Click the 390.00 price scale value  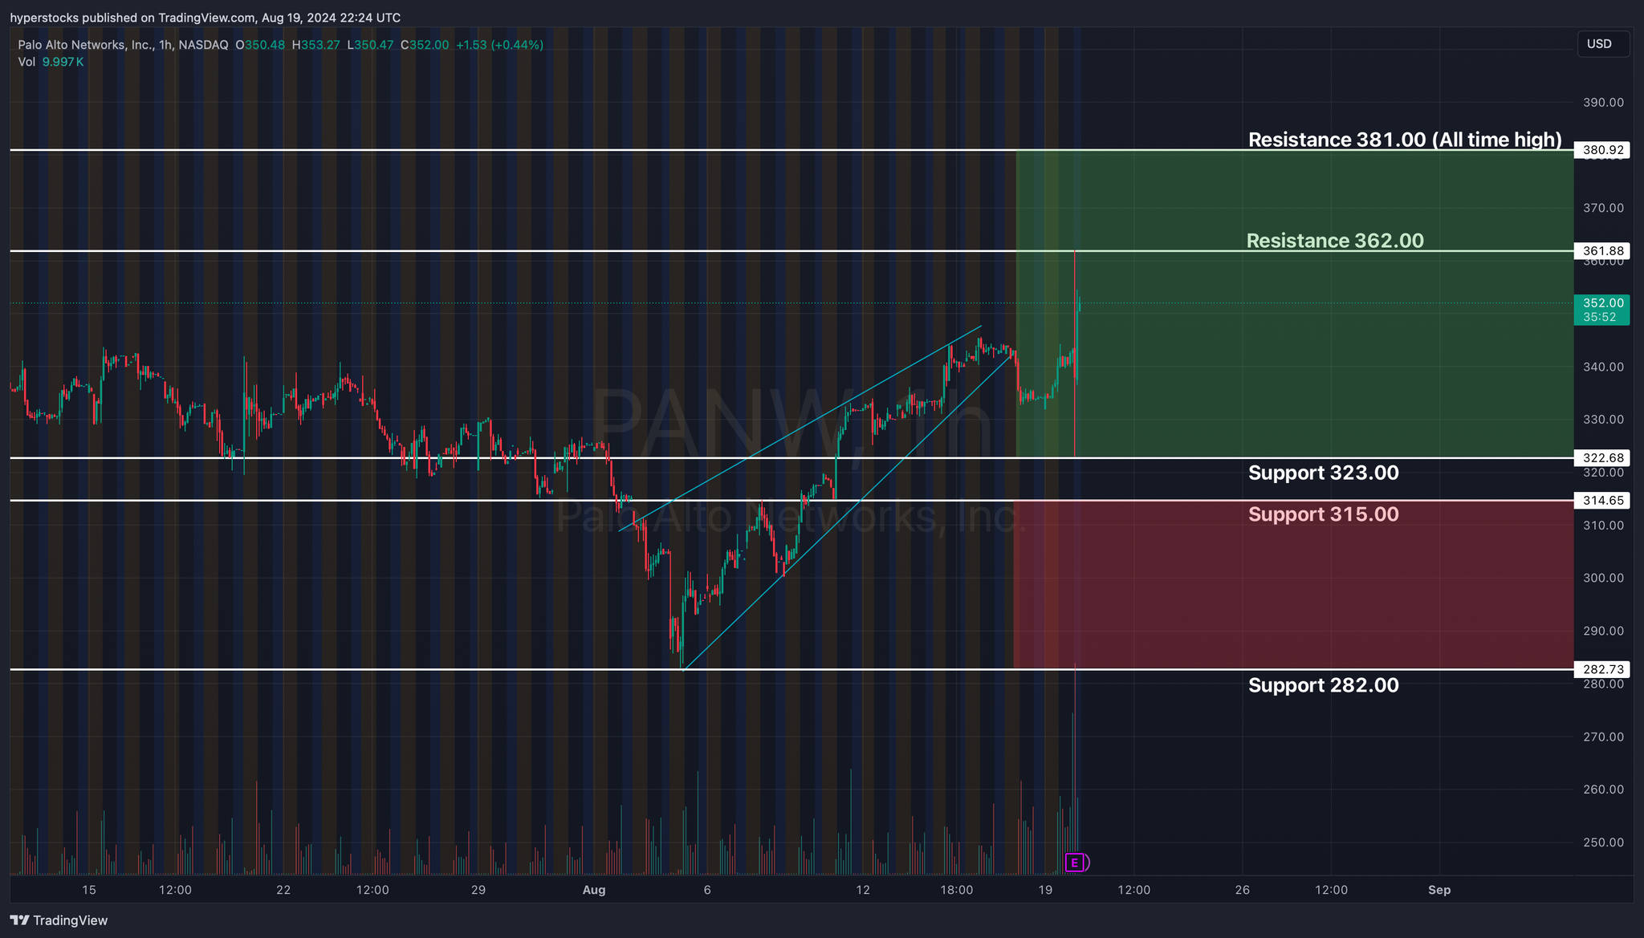click(1603, 103)
